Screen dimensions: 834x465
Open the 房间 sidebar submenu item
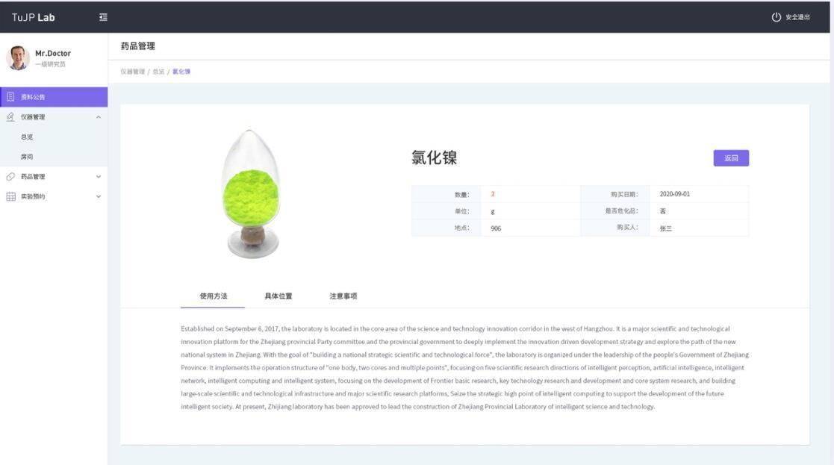click(27, 157)
